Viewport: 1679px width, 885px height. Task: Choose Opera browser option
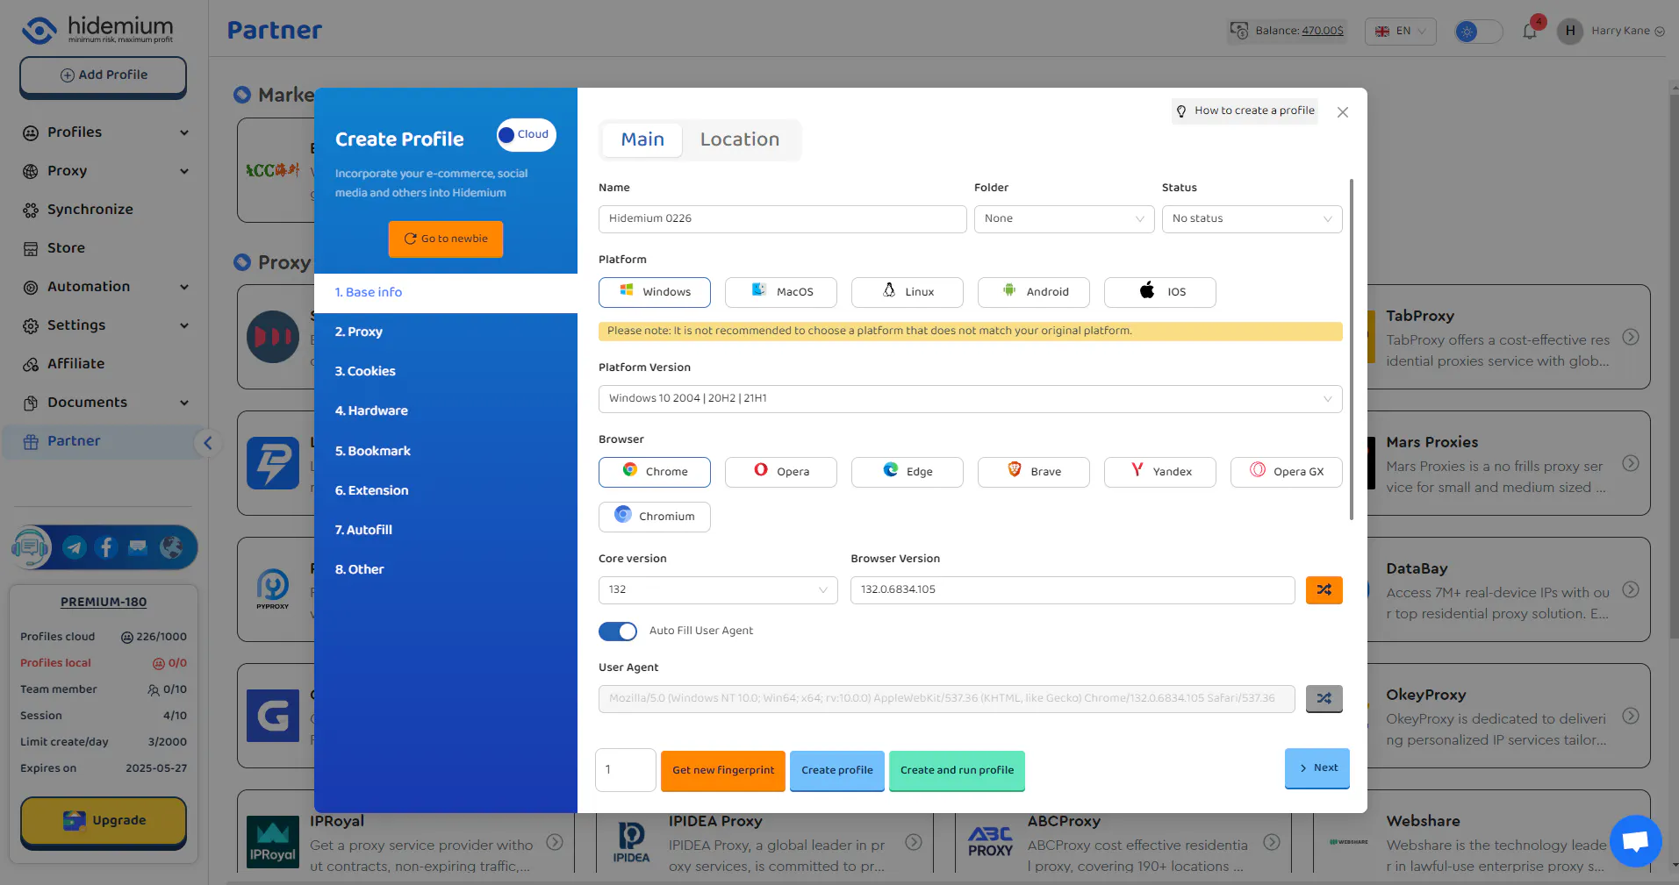781,472
